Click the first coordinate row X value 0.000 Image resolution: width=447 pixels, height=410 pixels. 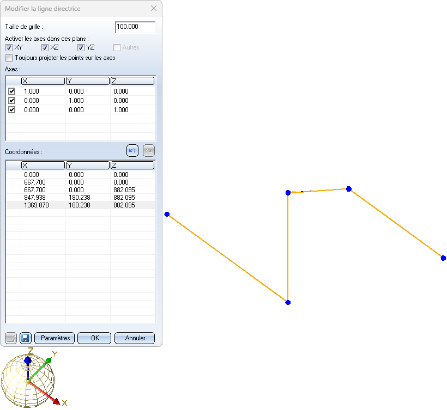click(x=32, y=175)
